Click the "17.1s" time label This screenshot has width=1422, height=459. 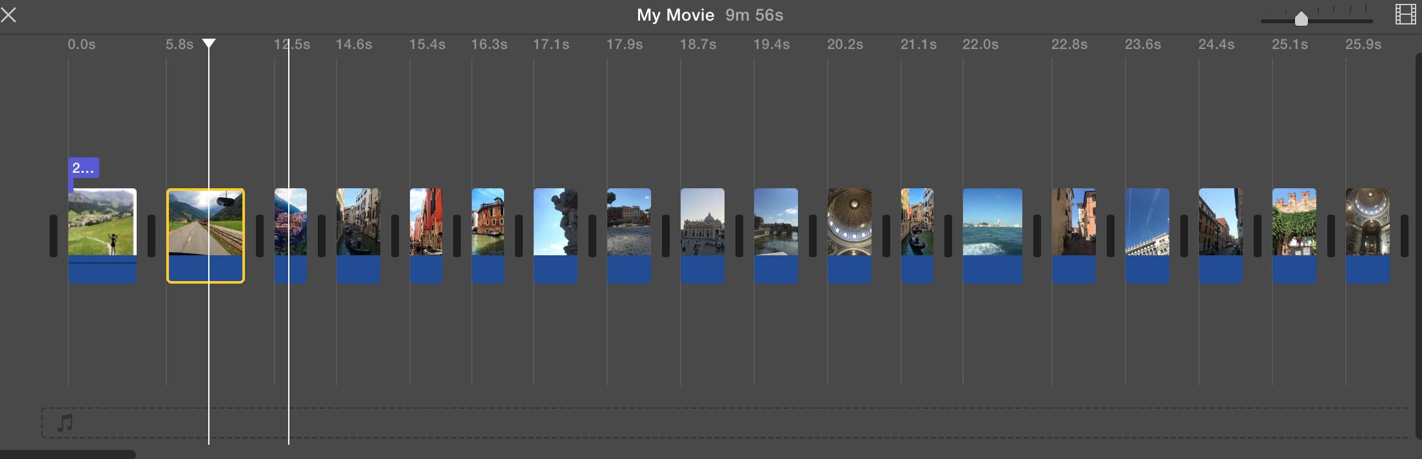point(551,44)
